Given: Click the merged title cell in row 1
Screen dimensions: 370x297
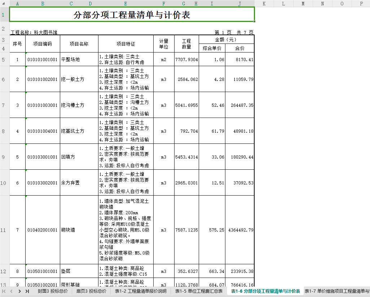Looking at the screenshot, I should (x=132, y=15).
